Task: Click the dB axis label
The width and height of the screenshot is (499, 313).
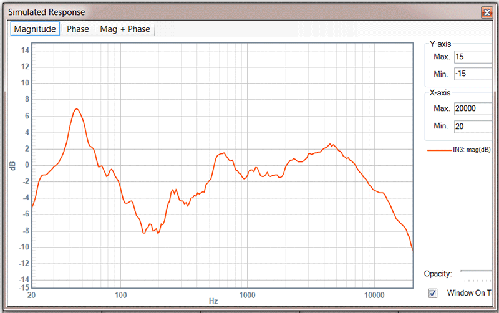Action: [12, 166]
